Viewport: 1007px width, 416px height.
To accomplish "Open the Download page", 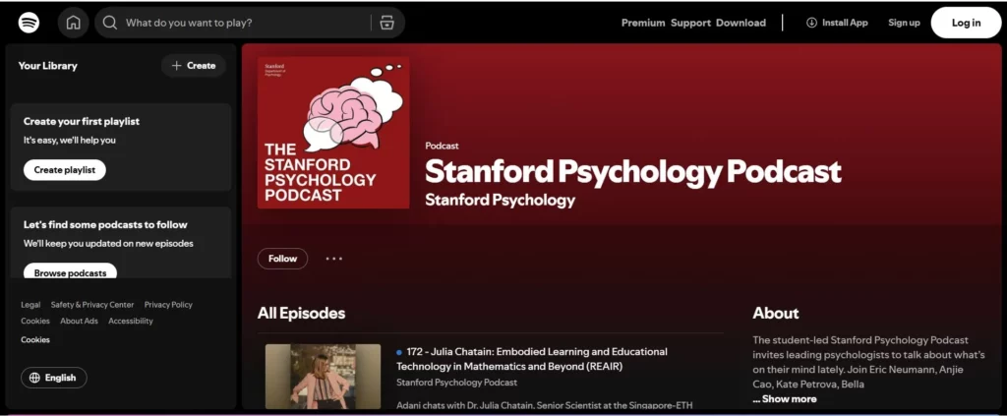I will coord(740,23).
